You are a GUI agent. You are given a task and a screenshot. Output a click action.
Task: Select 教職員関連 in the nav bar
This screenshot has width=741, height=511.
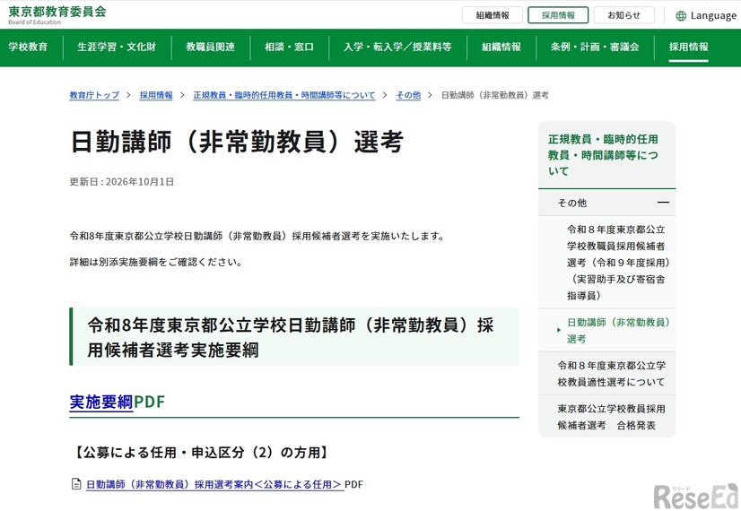tap(210, 47)
